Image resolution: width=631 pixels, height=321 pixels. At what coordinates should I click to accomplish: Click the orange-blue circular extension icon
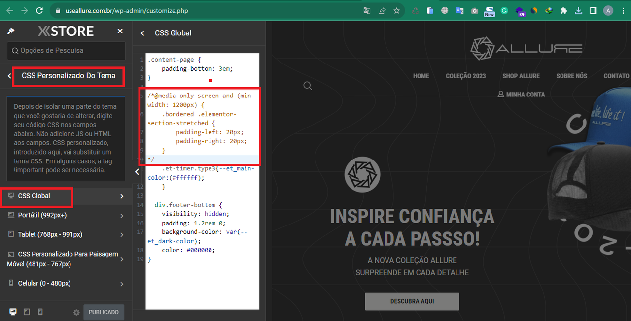pyautogui.click(x=534, y=10)
